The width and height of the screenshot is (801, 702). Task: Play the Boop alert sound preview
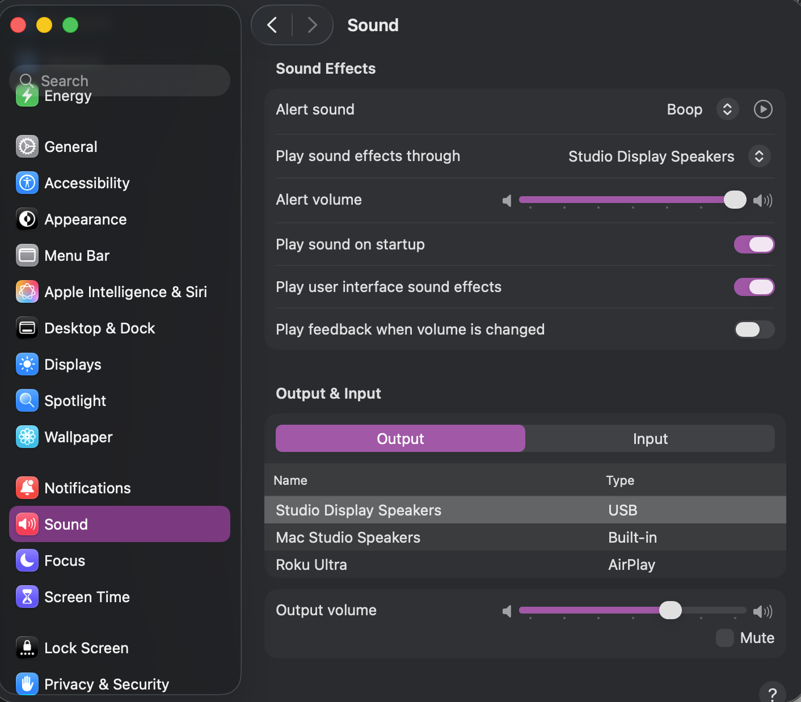tap(763, 109)
